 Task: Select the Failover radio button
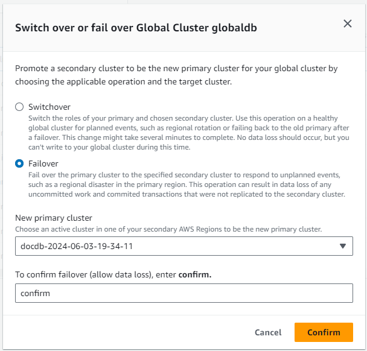[x=20, y=163]
